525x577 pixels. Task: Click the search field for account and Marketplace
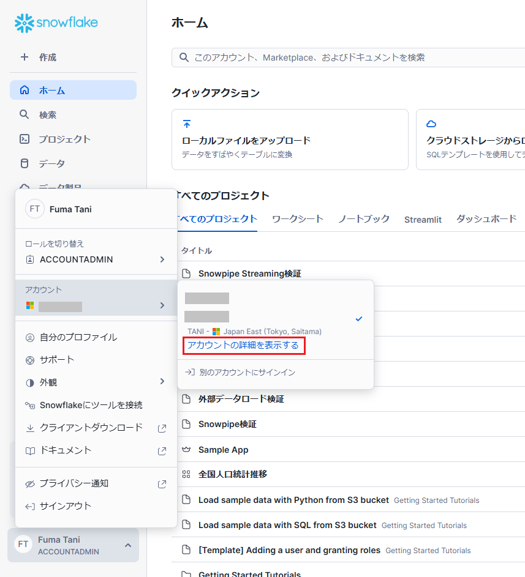348,58
